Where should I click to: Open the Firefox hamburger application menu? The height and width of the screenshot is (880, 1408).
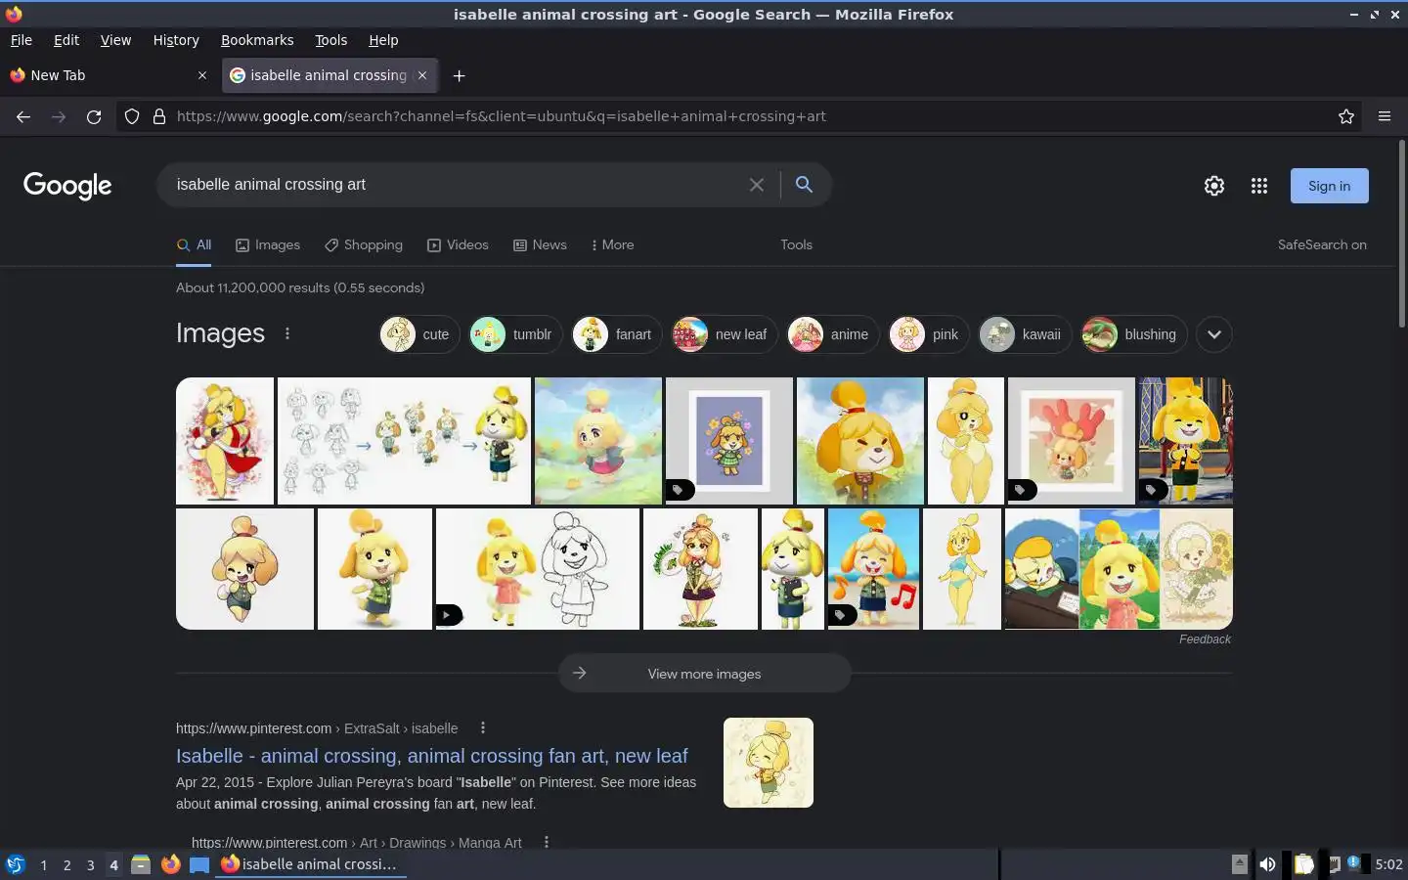tap(1385, 116)
